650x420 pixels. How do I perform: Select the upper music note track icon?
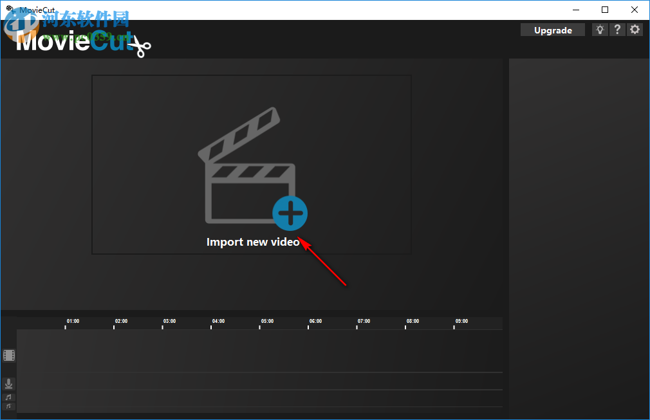click(x=9, y=397)
